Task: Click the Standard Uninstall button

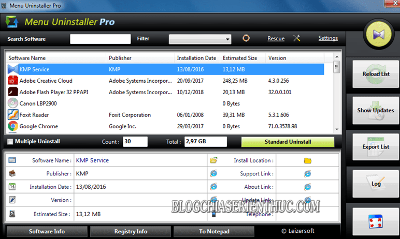Action: pos(288,142)
